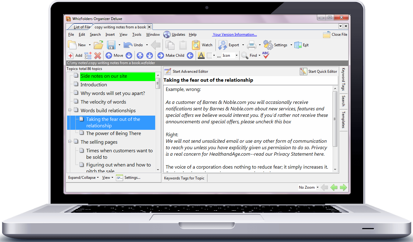Collapse The selling pages node
Image resolution: width=413 pixels, height=242 pixels.
(x=70, y=142)
